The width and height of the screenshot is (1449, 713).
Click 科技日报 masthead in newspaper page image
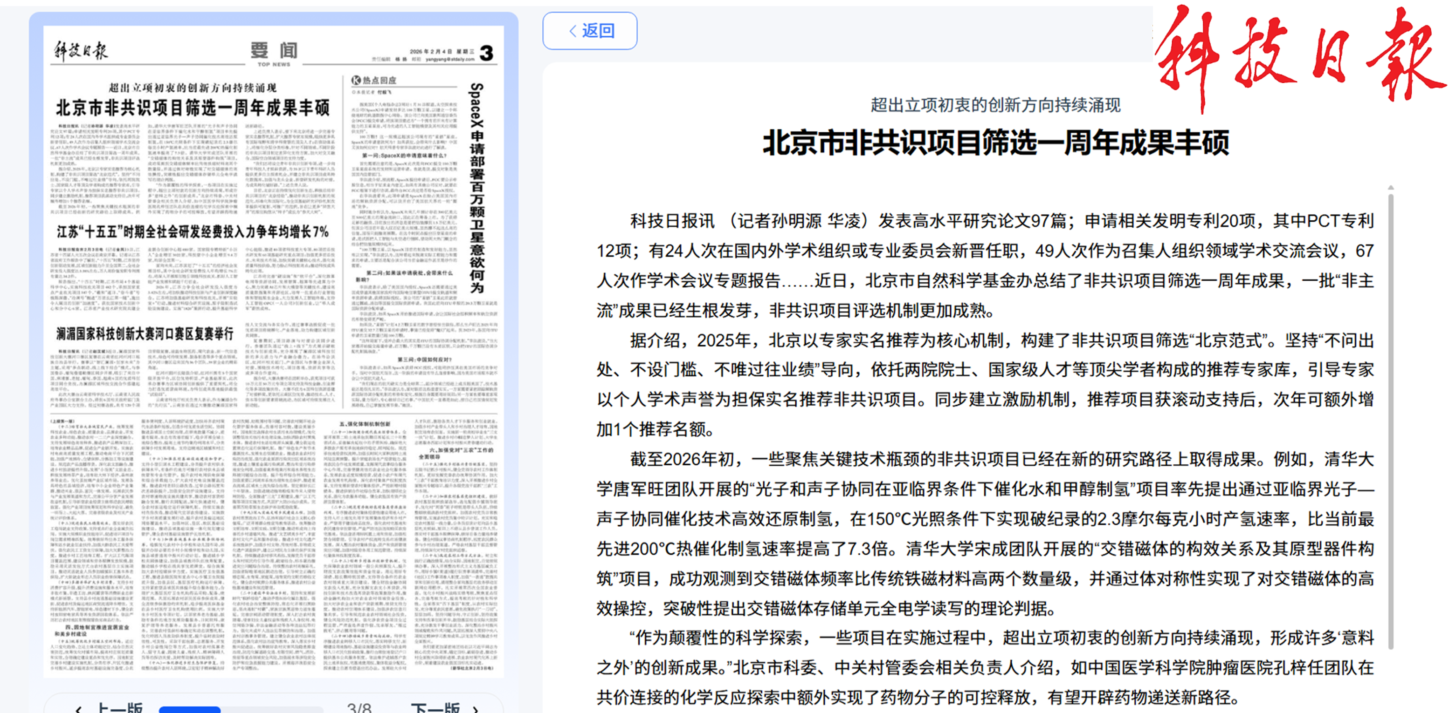coord(81,51)
